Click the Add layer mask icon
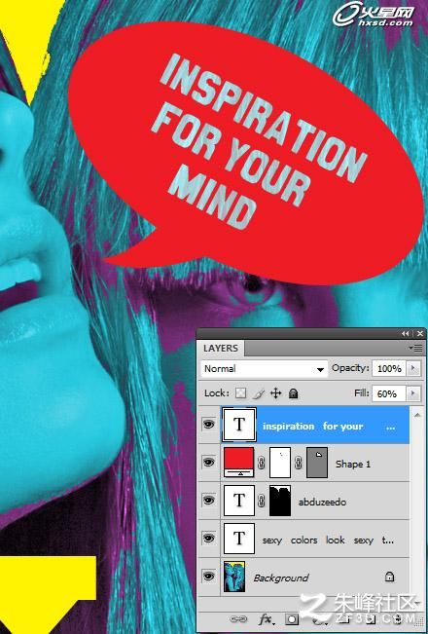 [292, 619]
